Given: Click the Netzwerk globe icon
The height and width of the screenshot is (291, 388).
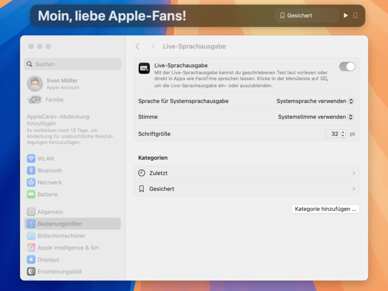Looking at the screenshot, I should [x=31, y=182].
